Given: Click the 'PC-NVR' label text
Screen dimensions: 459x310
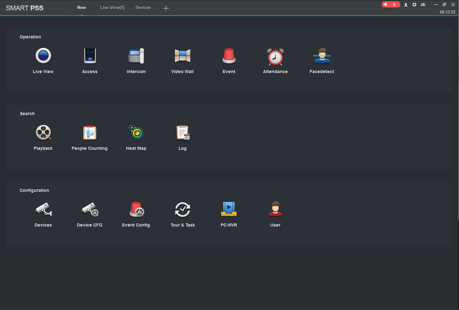Looking at the screenshot, I should click(229, 225).
